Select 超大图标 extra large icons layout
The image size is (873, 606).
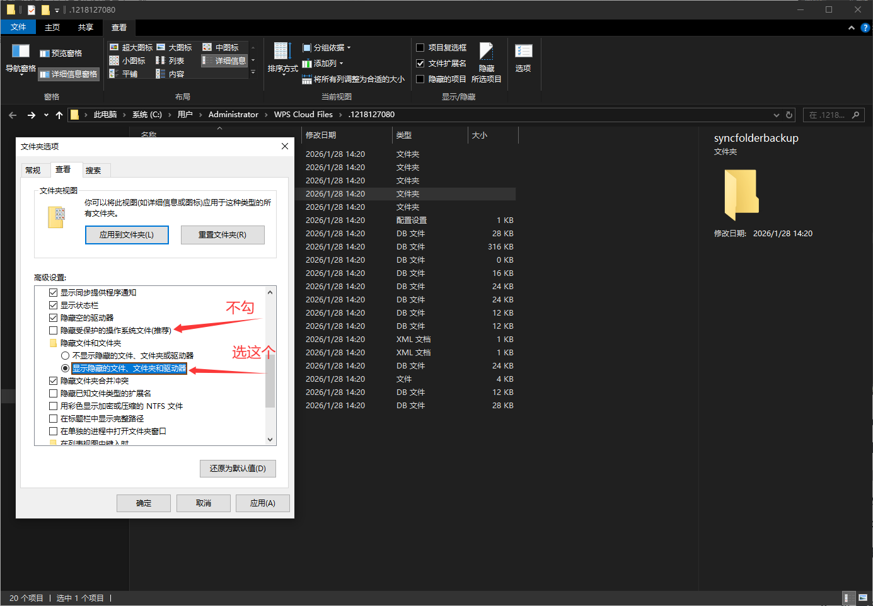131,47
